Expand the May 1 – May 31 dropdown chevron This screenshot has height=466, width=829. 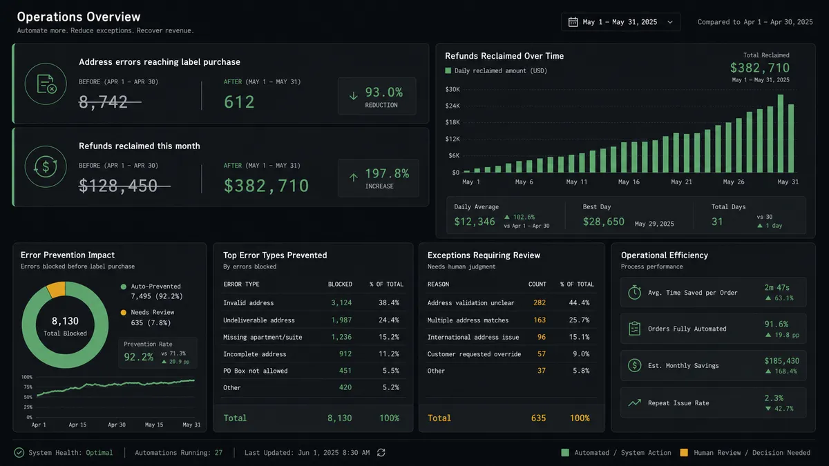coord(669,22)
